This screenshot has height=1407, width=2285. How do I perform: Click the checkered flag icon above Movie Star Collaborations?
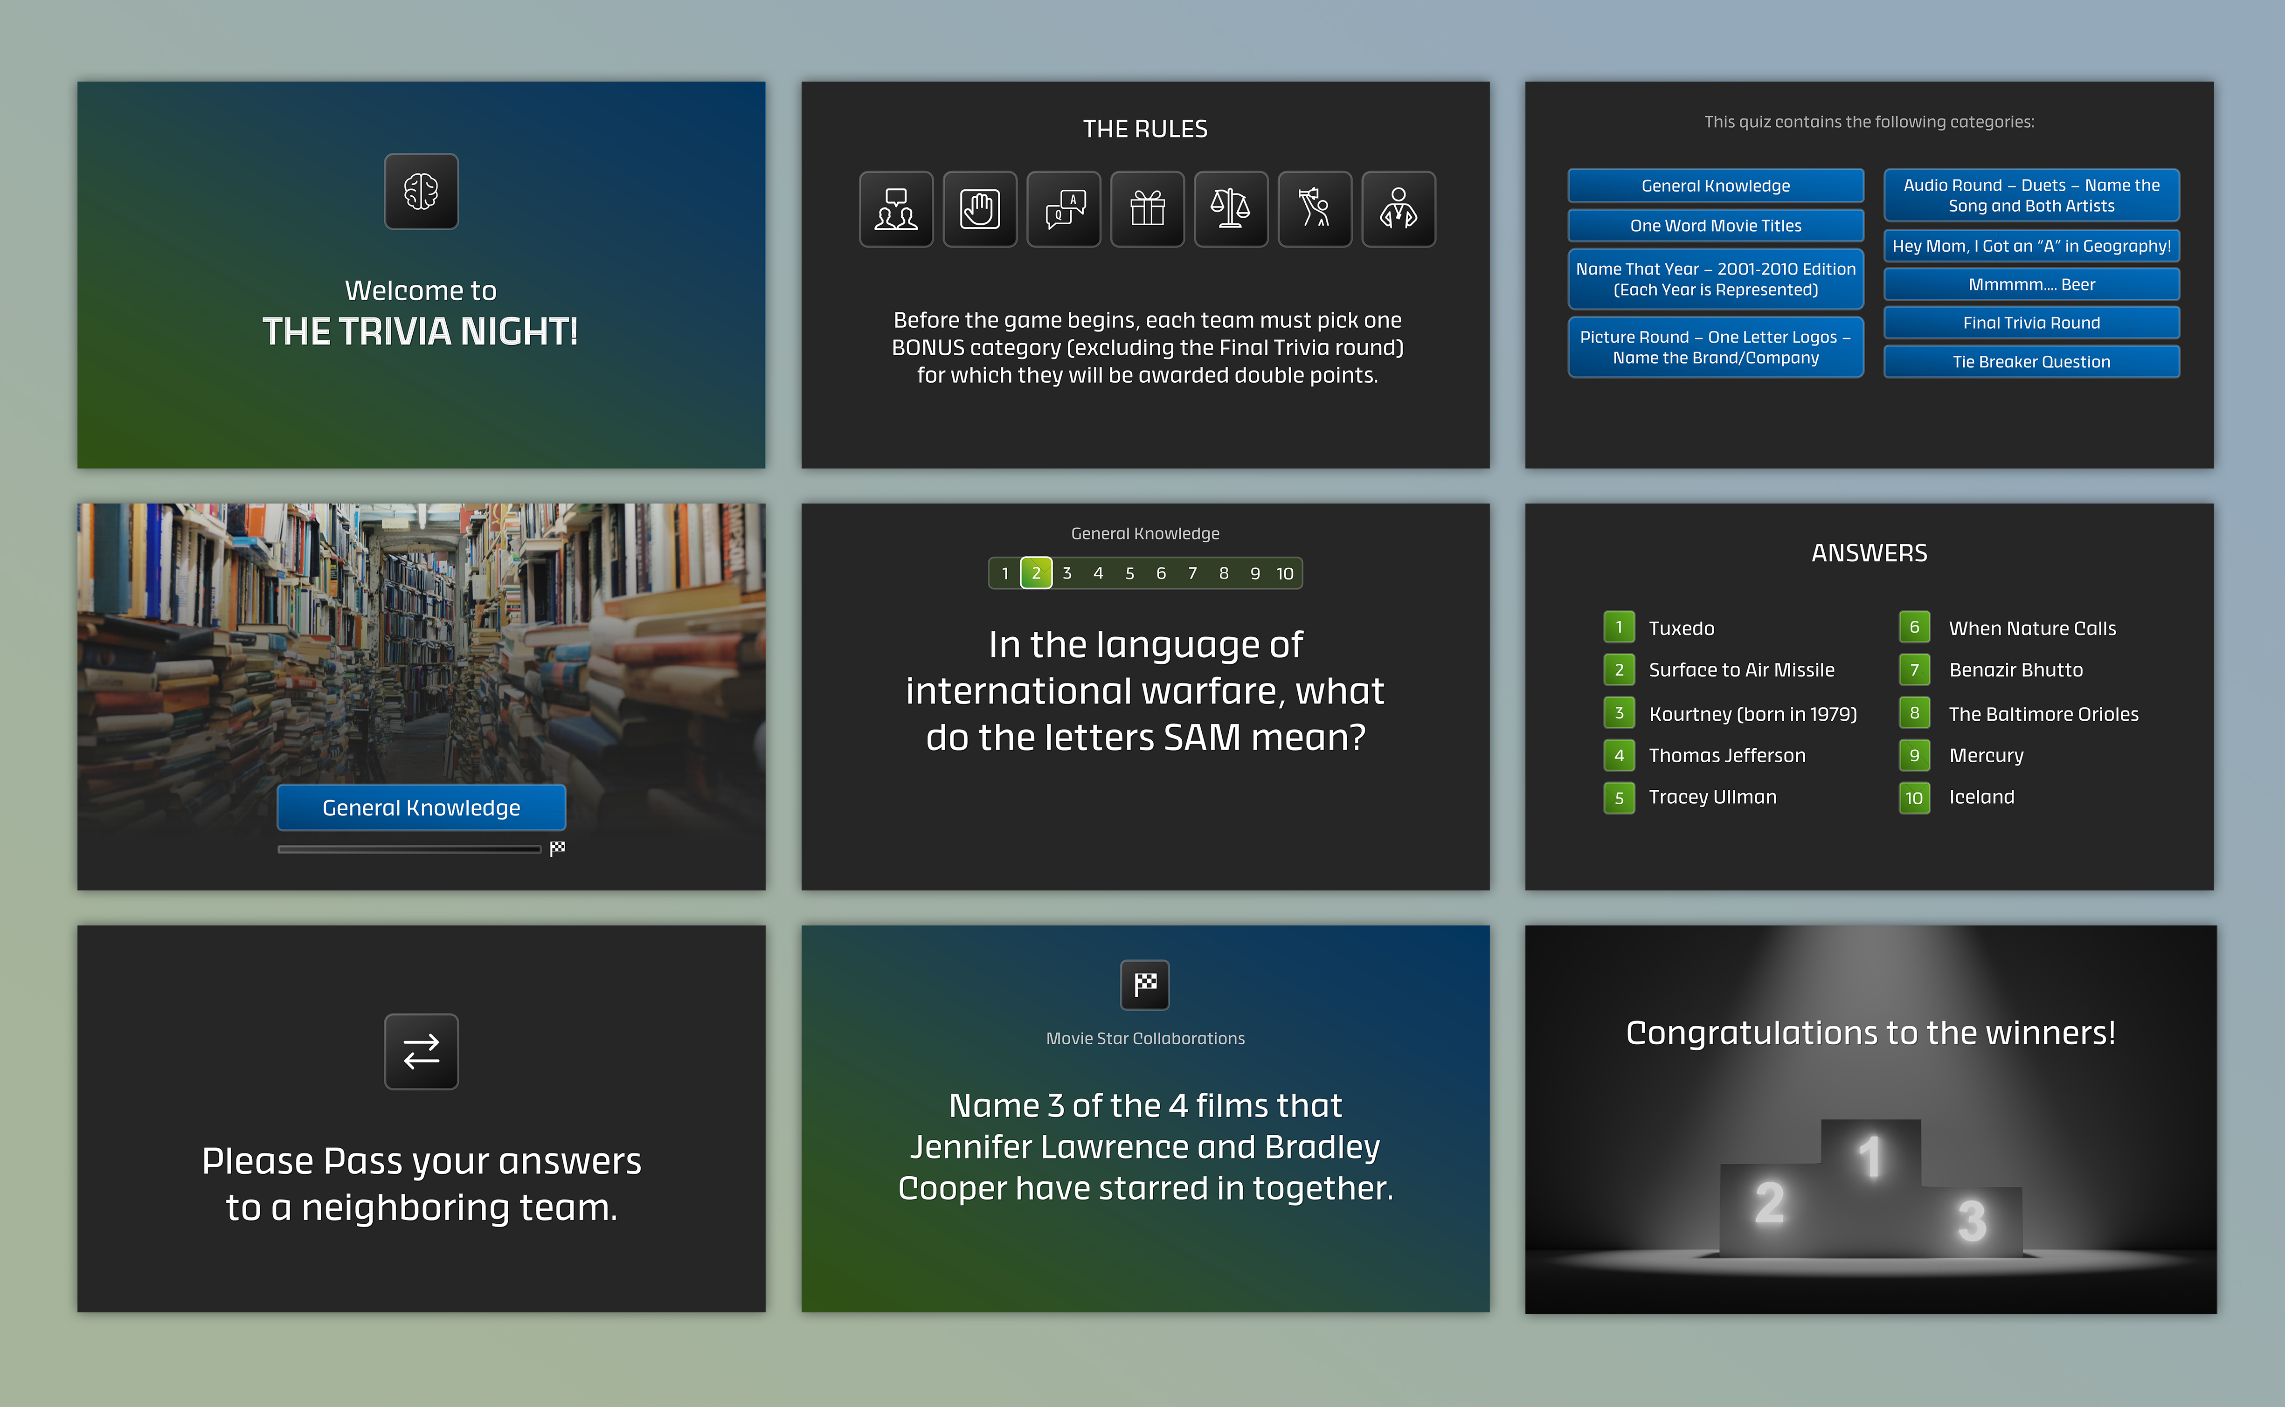[1145, 985]
